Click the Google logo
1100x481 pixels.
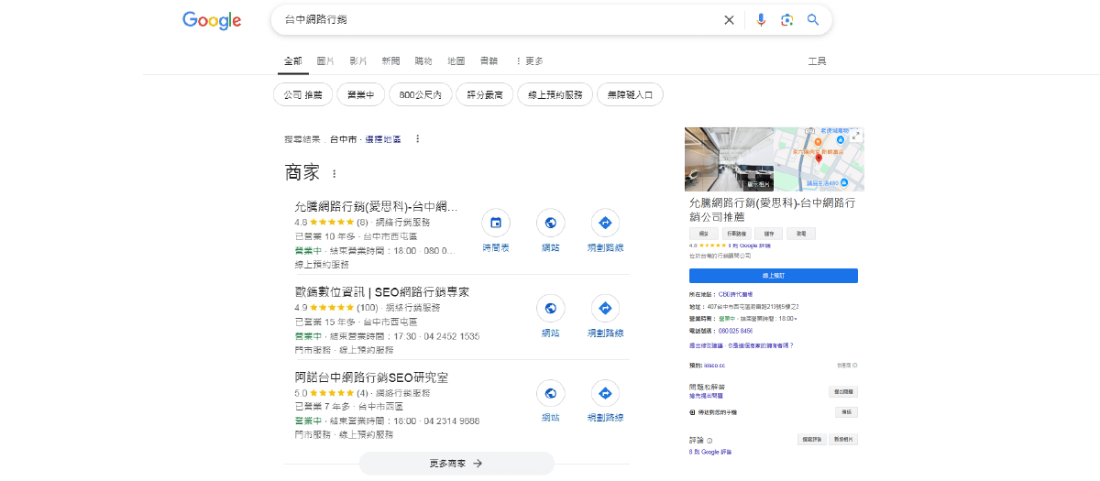click(212, 20)
